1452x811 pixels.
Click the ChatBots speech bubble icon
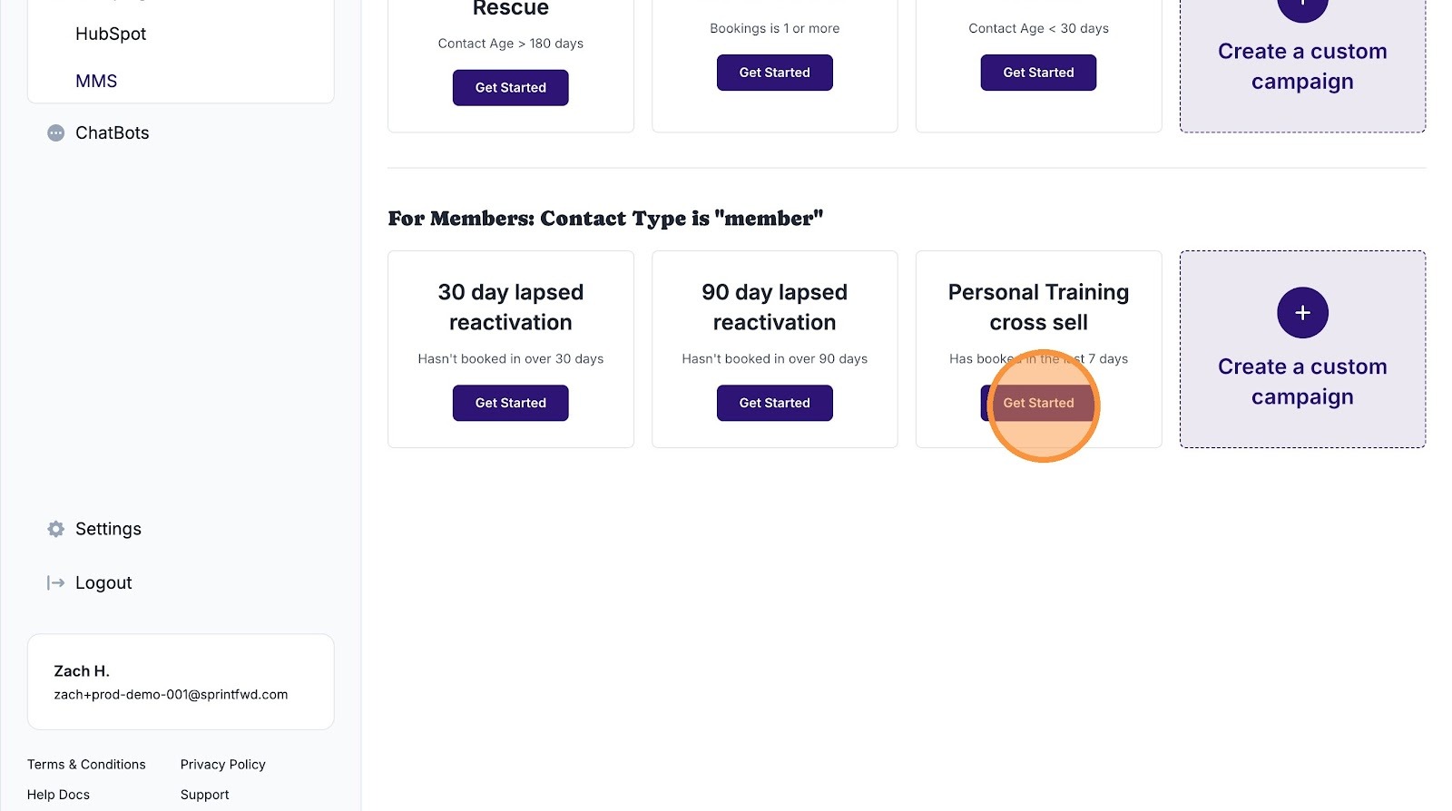coord(55,133)
